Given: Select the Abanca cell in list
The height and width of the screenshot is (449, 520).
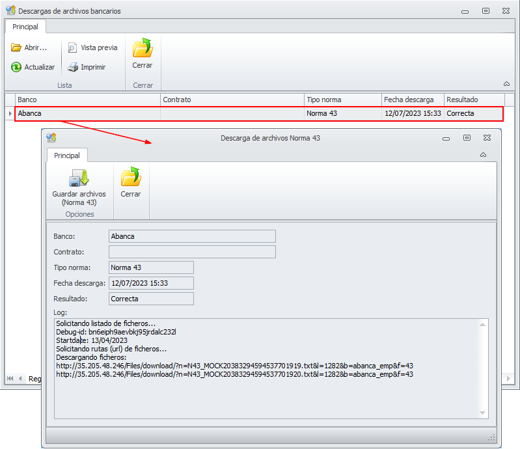Looking at the screenshot, I should [x=88, y=113].
